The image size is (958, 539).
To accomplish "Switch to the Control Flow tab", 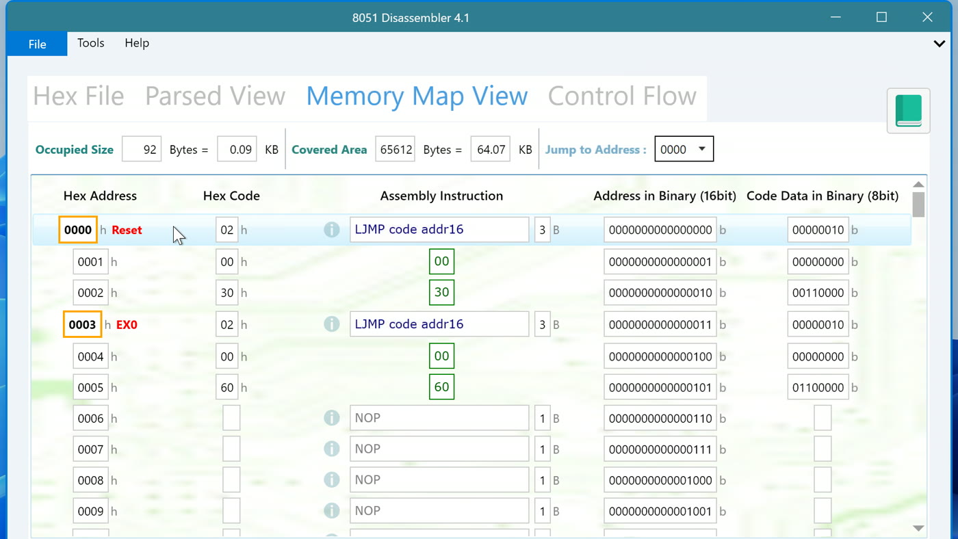I will coord(622,96).
